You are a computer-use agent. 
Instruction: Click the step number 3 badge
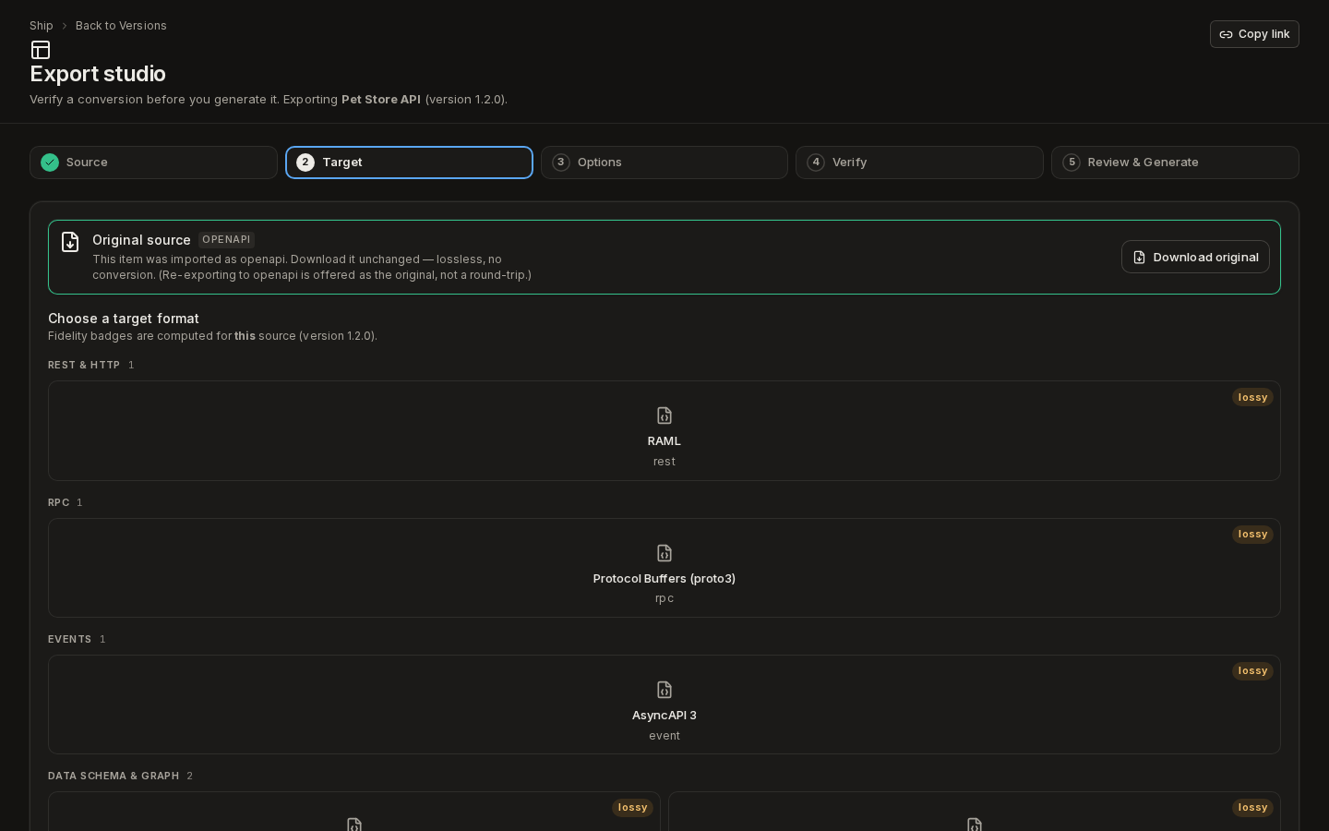[560, 163]
